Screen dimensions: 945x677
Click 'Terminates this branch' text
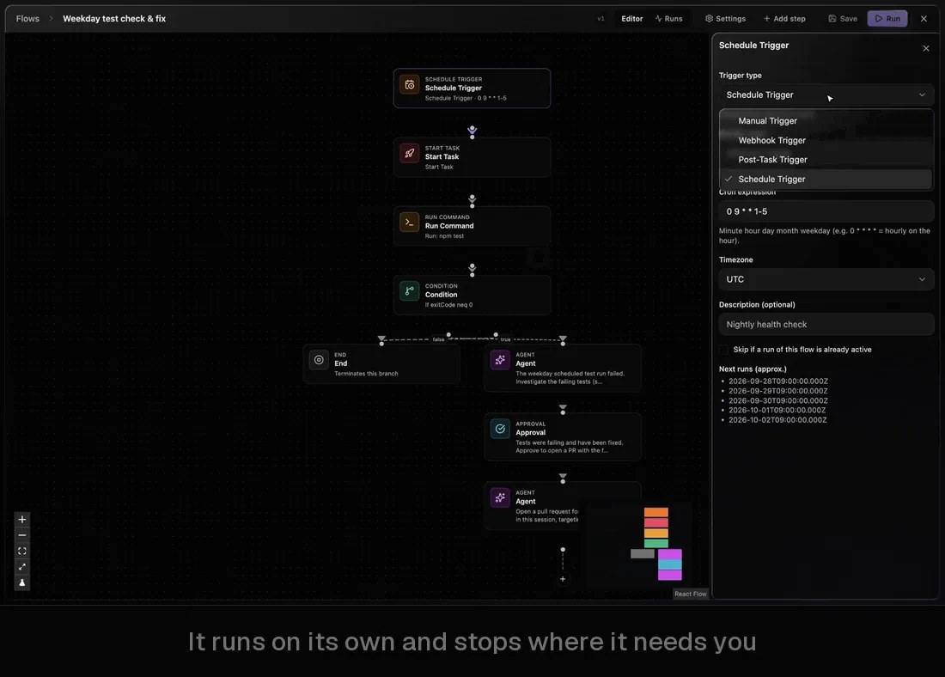(366, 374)
